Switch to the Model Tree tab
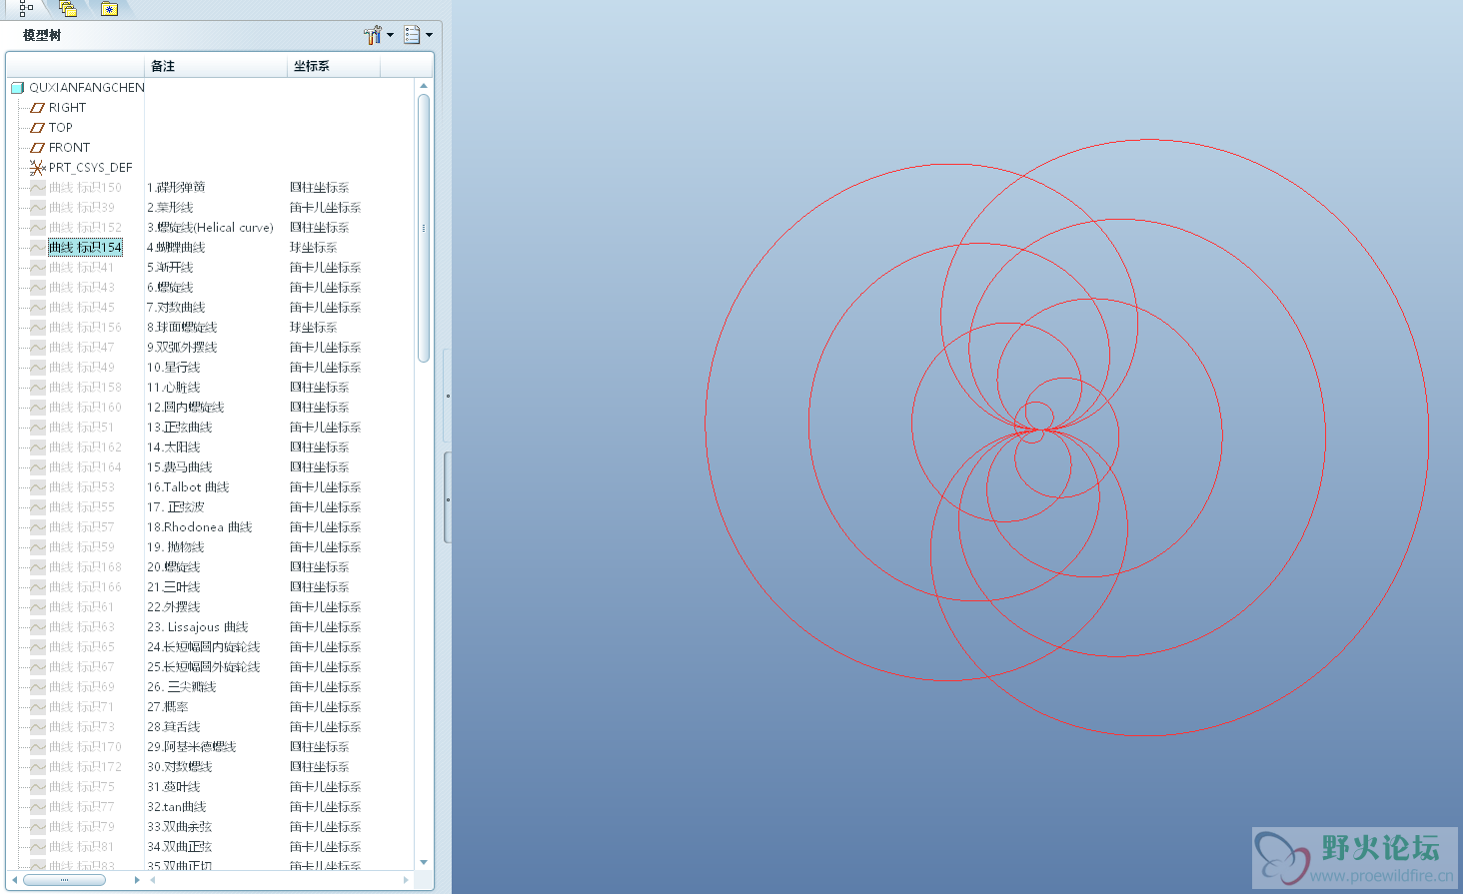This screenshot has height=894, width=1463. pyautogui.click(x=26, y=9)
